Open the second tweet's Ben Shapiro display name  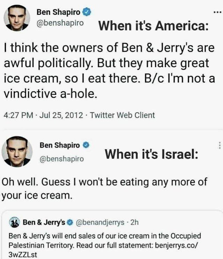point(60,145)
